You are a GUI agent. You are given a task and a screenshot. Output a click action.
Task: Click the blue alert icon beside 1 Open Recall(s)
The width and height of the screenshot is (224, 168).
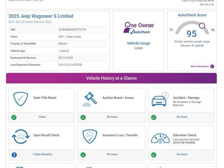14,155
